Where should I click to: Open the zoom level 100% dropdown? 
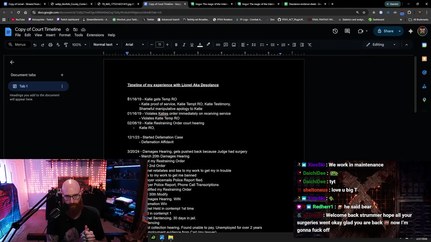click(x=79, y=45)
